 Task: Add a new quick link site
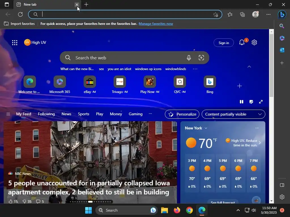coord(240,86)
